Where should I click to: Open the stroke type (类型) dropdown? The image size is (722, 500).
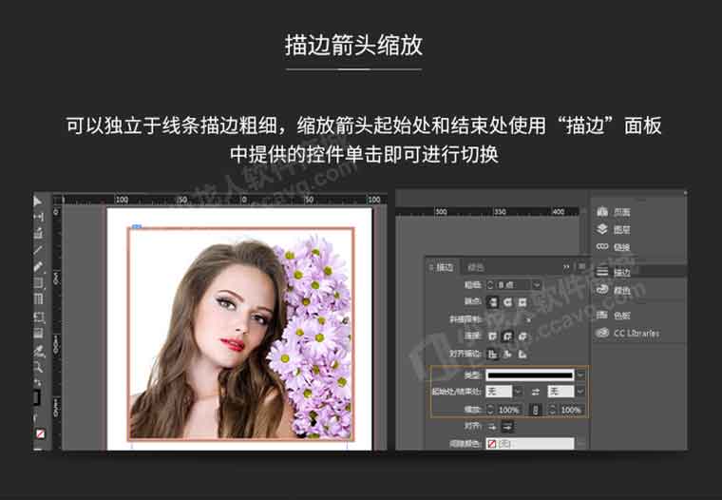[x=579, y=375]
